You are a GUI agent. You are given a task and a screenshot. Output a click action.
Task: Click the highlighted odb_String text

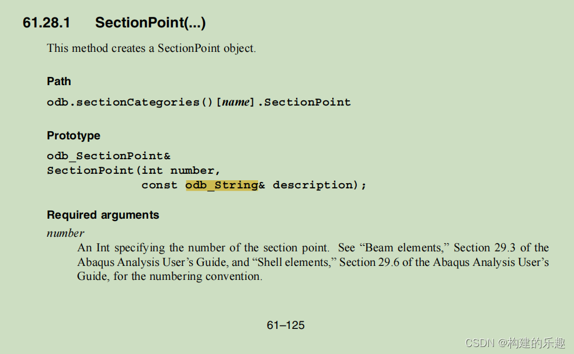pos(222,185)
